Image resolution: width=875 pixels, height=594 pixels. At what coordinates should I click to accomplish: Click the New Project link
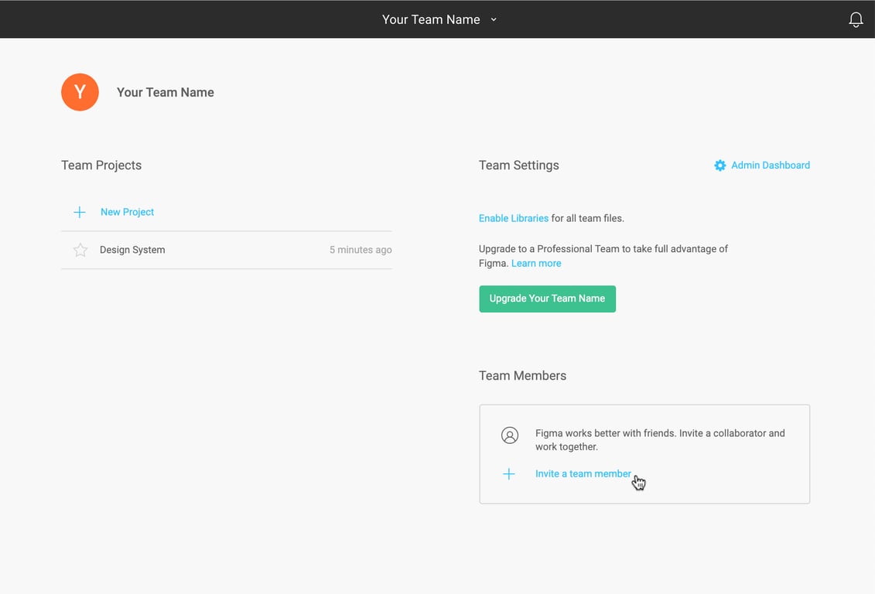(x=128, y=212)
